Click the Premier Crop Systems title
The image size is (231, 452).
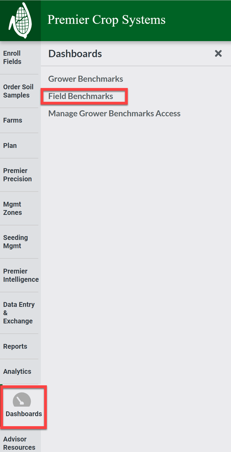point(107,20)
